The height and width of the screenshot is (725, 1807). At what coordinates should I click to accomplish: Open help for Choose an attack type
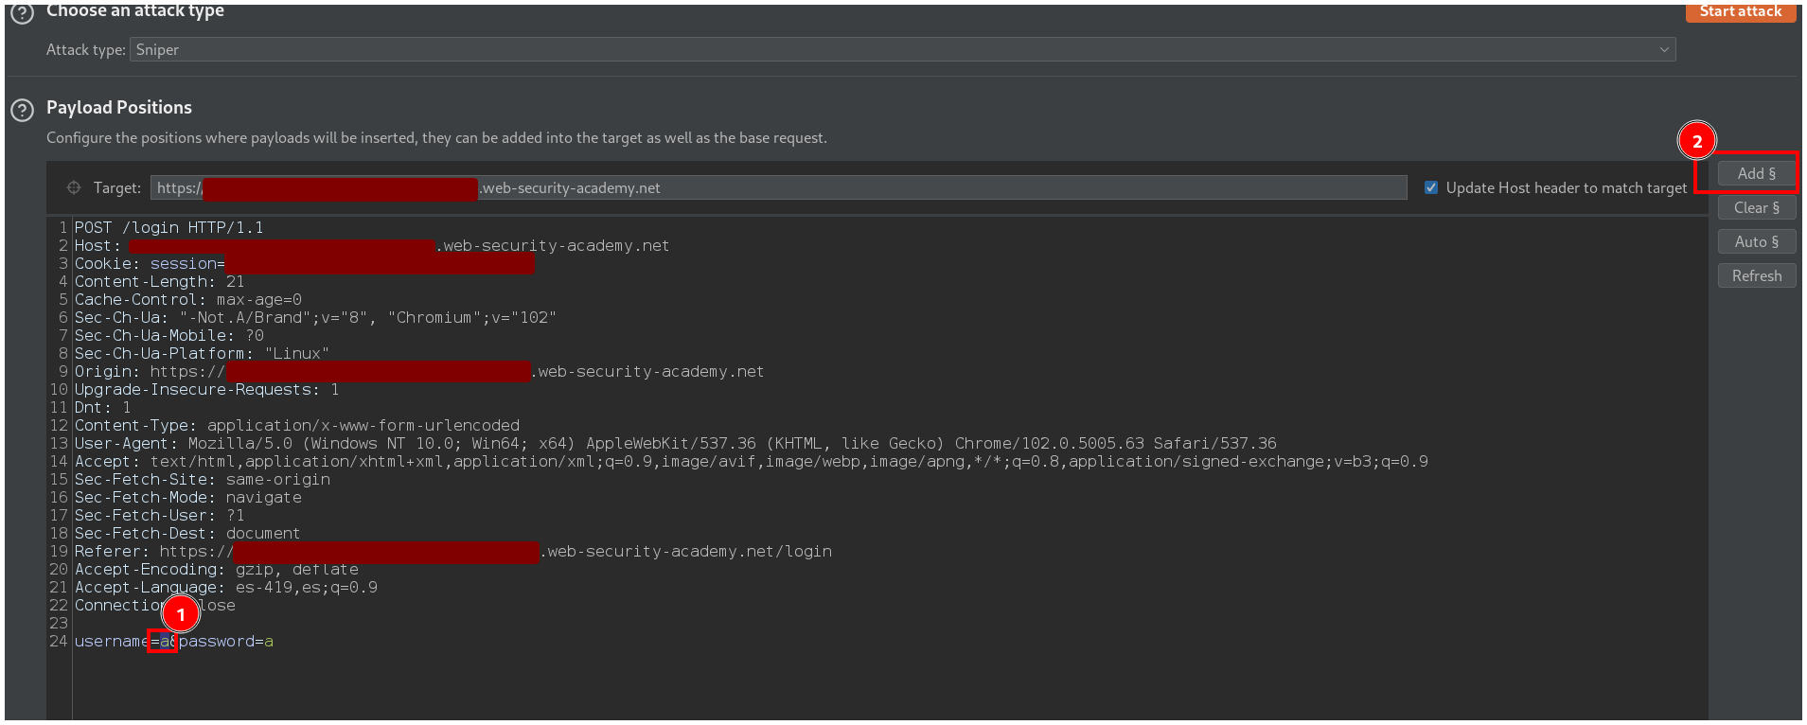(x=22, y=13)
